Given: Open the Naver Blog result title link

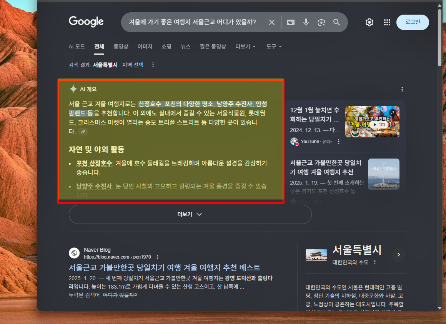Looking at the screenshot, I should pyautogui.click(x=165, y=268).
